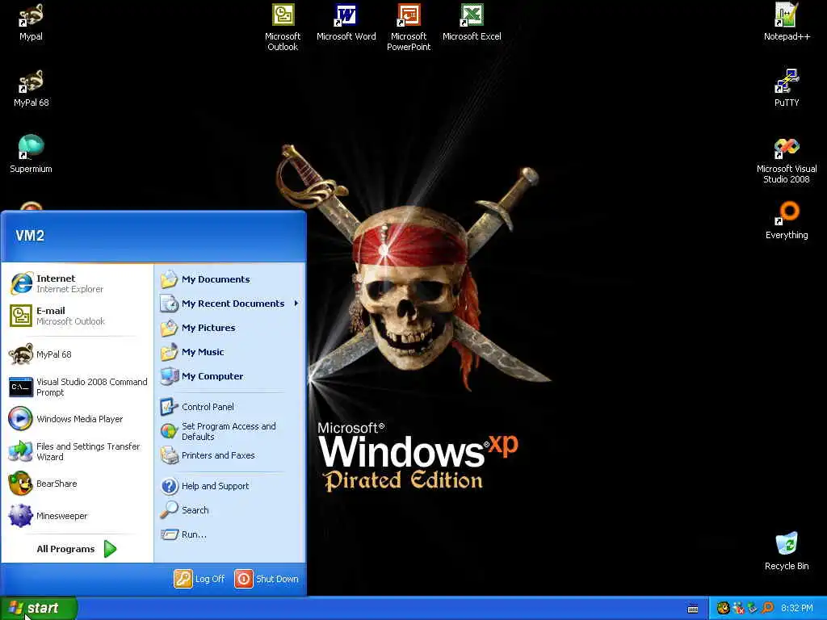Launch Windows Media Player
827x620 pixels.
78,419
